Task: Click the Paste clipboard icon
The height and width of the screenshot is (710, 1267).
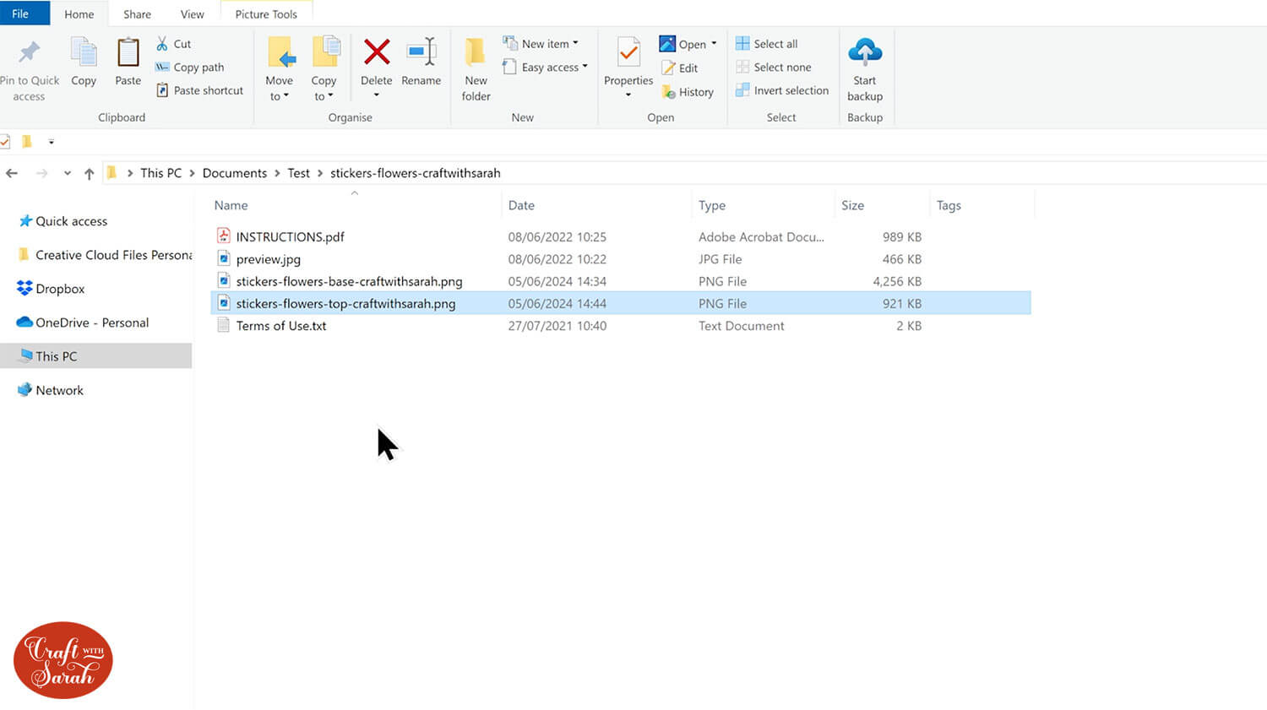Action: click(128, 53)
